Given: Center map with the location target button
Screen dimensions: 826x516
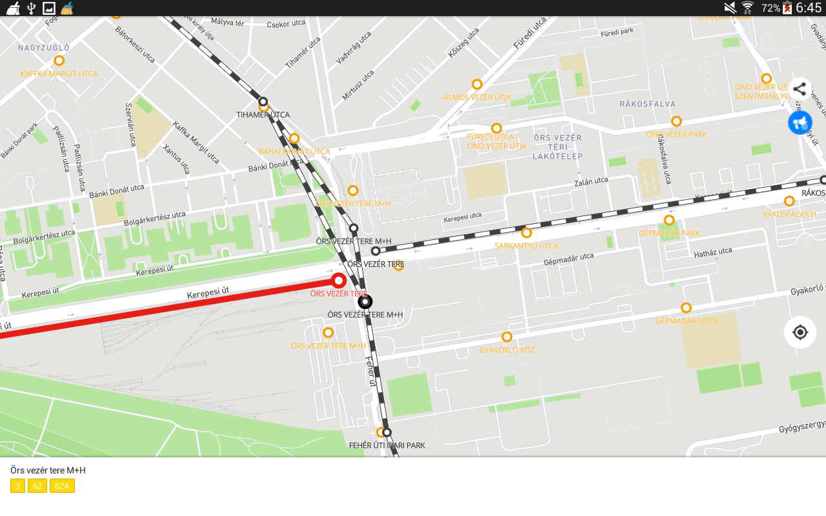Looking at the screenshot, I should tap(800, 332).
